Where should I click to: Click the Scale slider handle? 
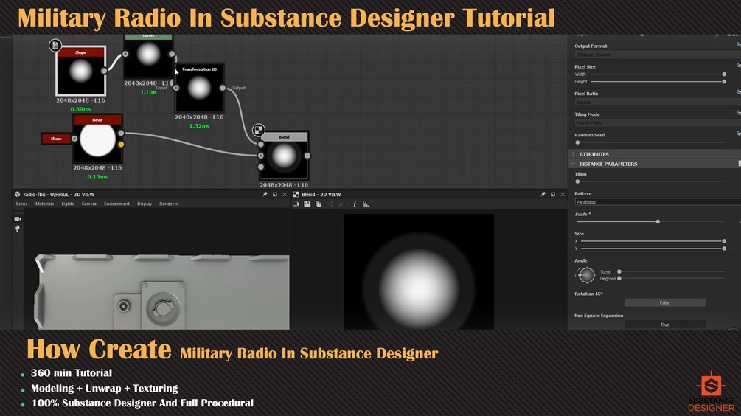[x=658, y=222]
